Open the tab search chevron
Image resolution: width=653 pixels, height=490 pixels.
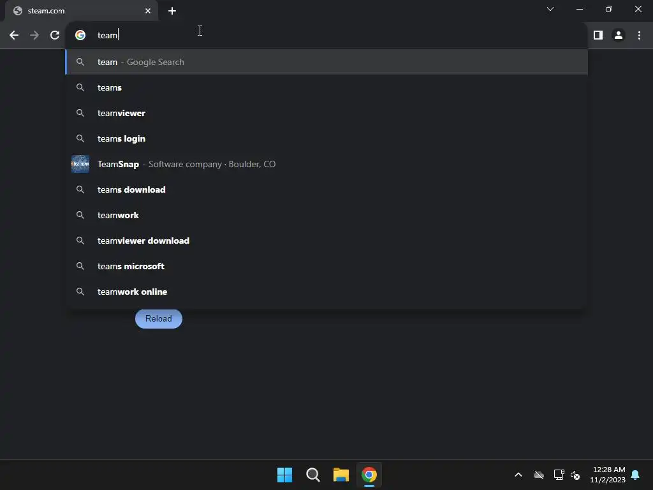pyautogui.click(x=550, y=9)
